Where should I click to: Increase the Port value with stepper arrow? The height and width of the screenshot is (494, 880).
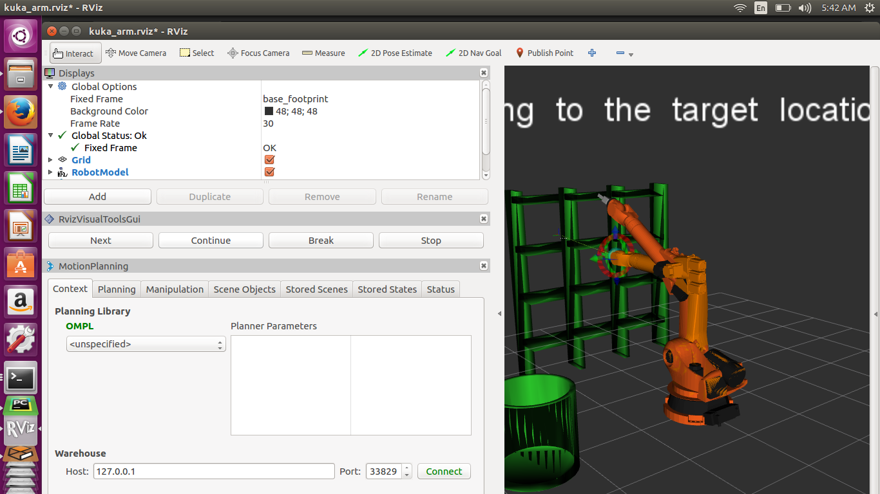[407, 468]
